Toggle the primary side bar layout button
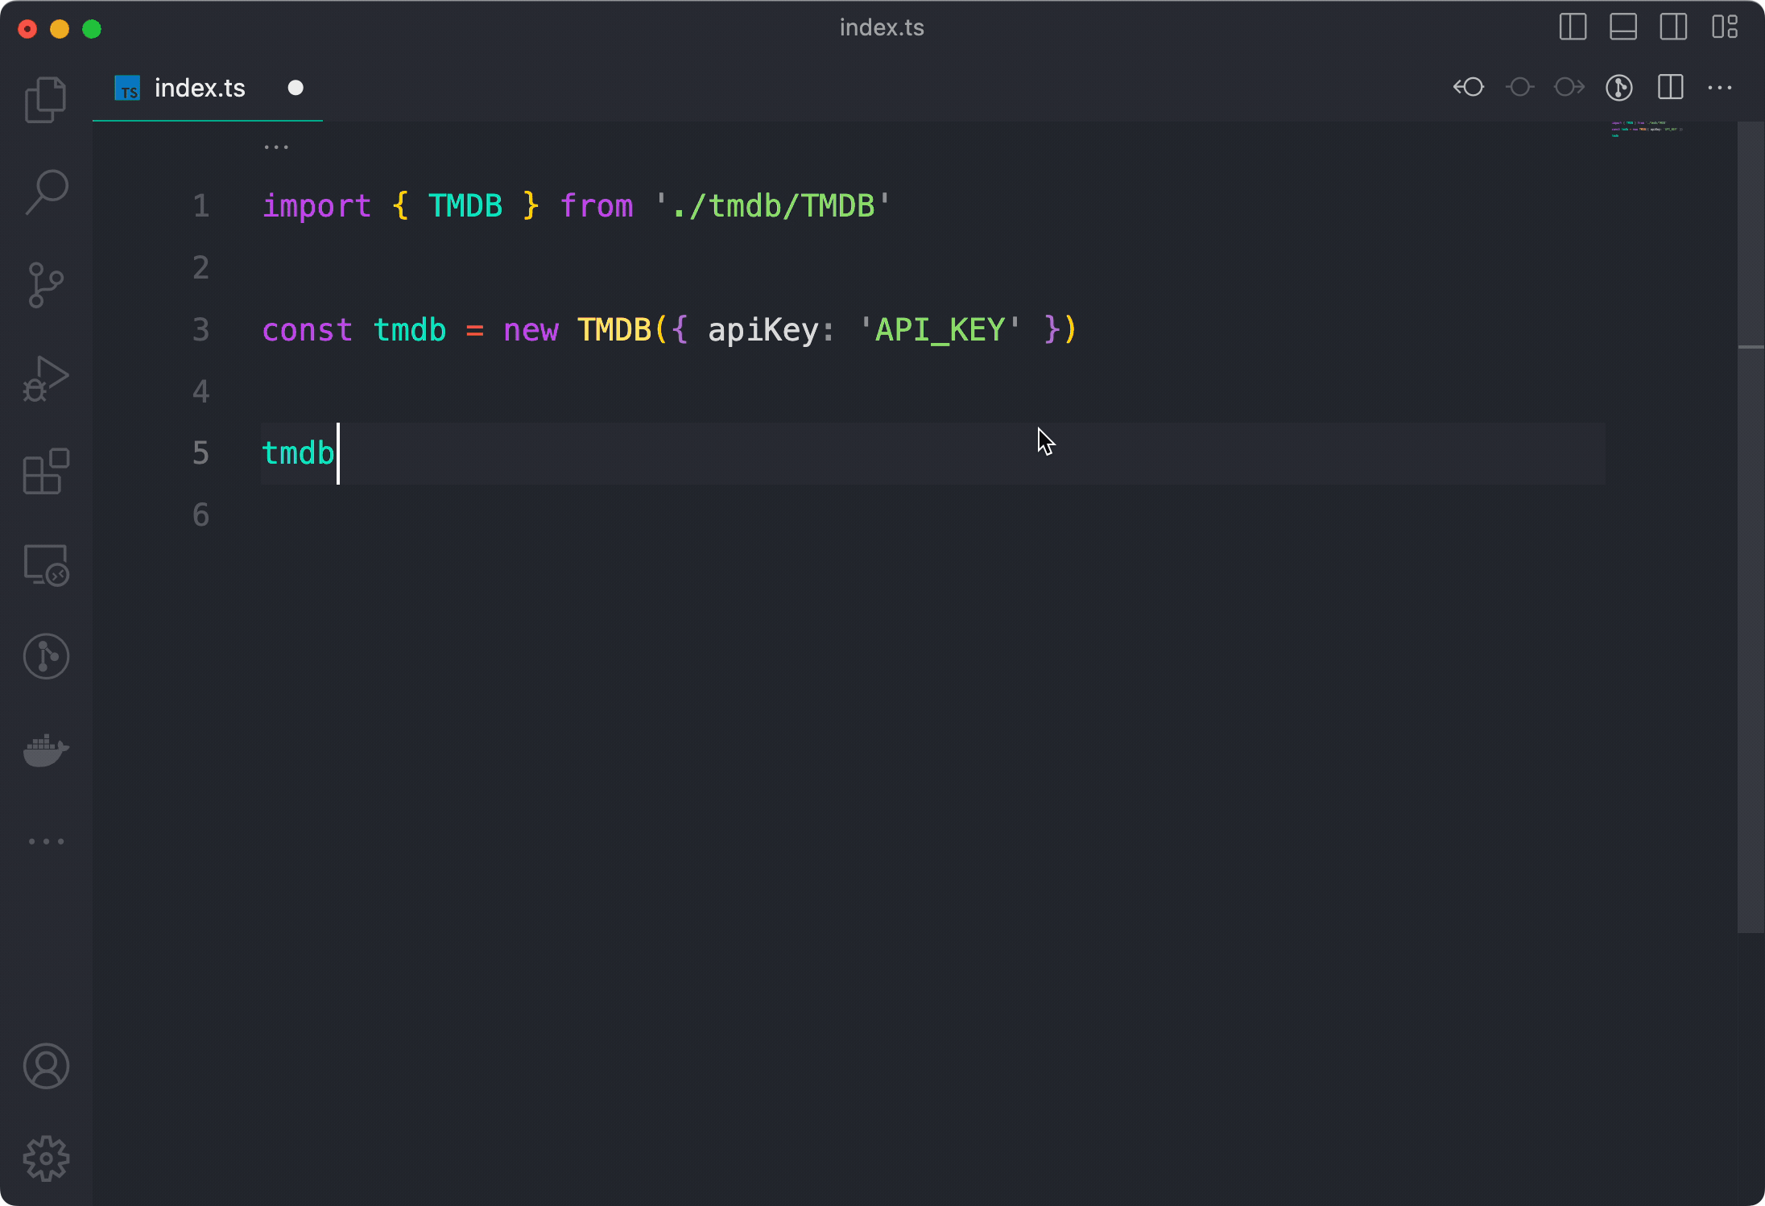 (x=1573, y=27)
